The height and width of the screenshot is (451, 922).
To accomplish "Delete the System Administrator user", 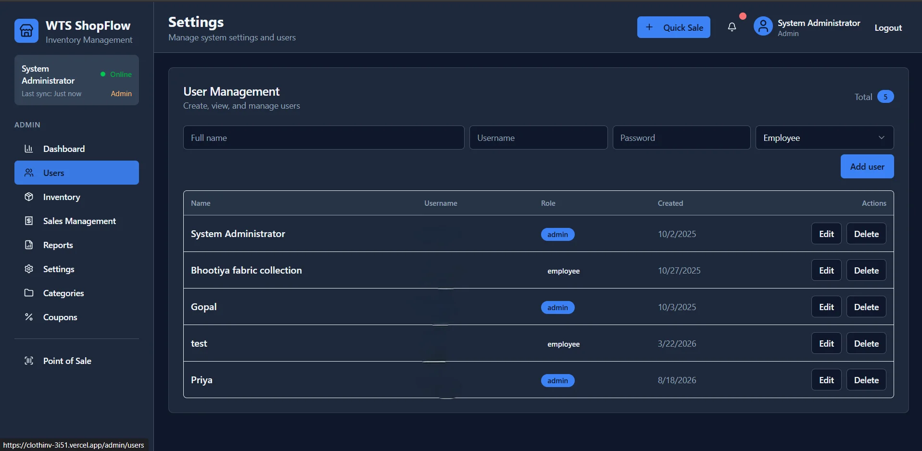I will [x=866, y=234].
